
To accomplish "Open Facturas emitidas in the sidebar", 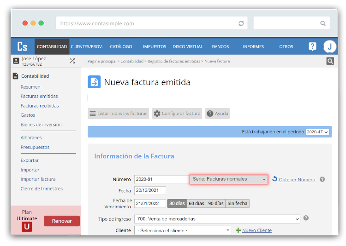I will point(39,96).
